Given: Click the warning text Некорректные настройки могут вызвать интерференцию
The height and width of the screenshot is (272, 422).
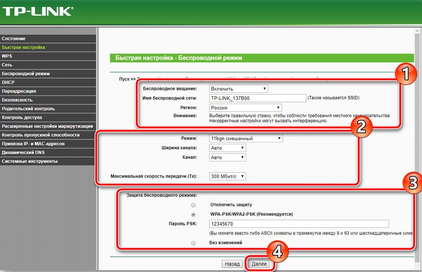Looking at the screenshot, I should click(x=268, y=121).
